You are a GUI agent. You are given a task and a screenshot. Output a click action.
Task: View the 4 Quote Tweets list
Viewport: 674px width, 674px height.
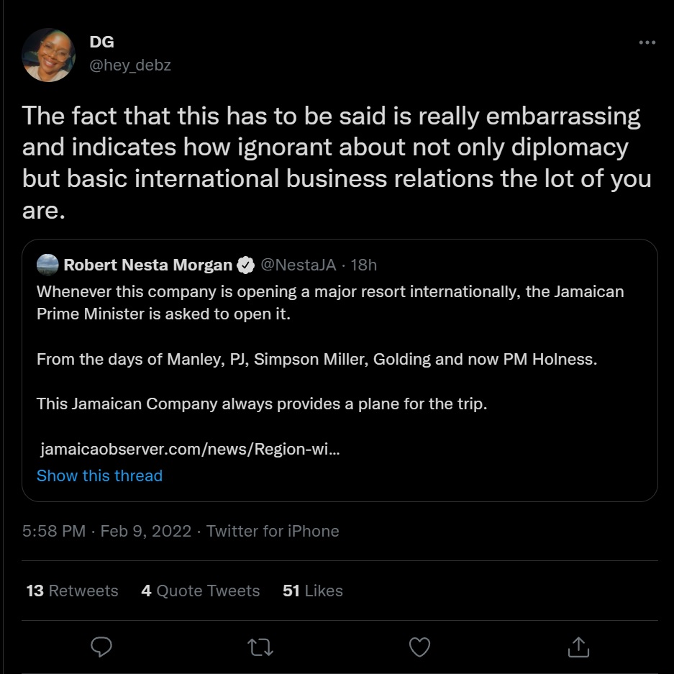[x=201, y=591]
